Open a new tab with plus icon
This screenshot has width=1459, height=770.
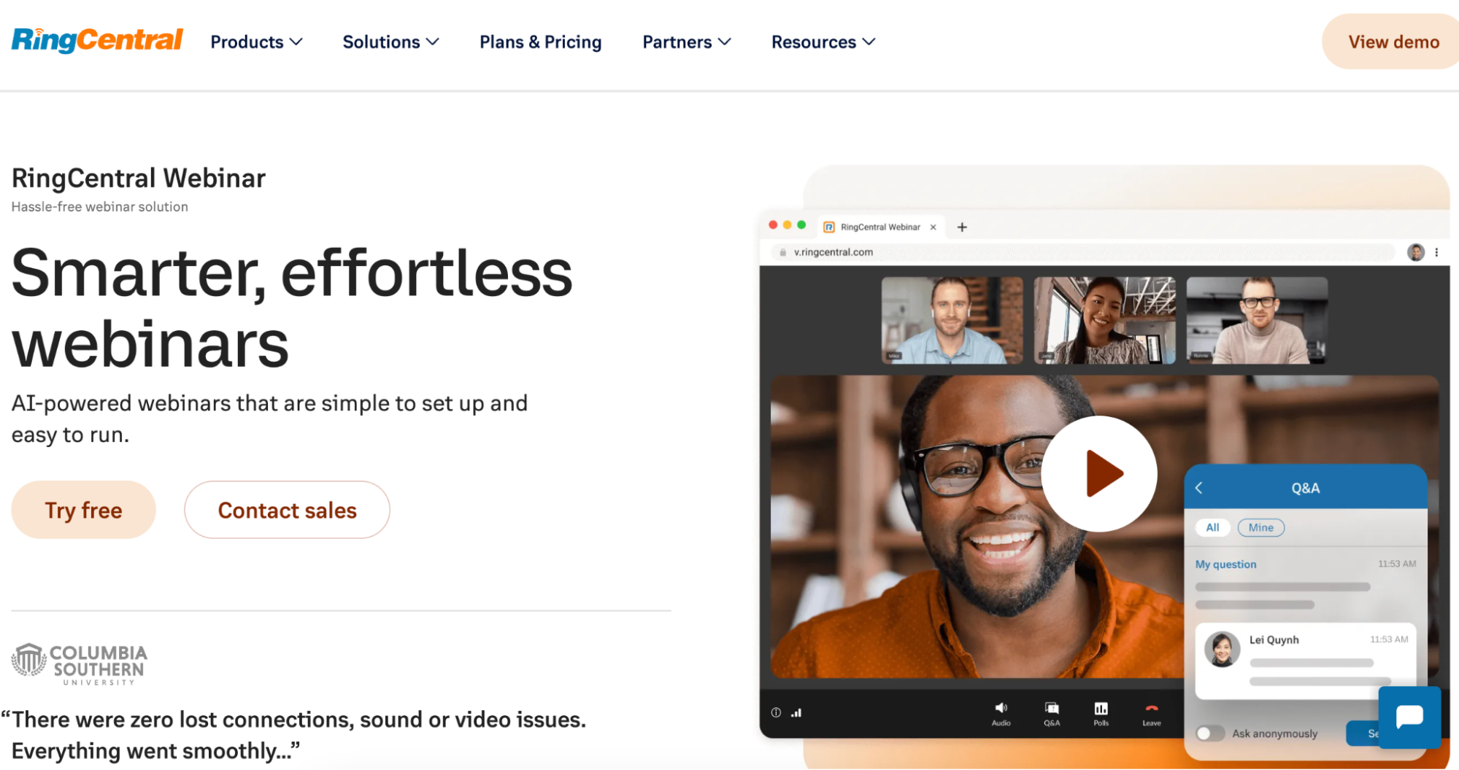click(x=962, y=227)
